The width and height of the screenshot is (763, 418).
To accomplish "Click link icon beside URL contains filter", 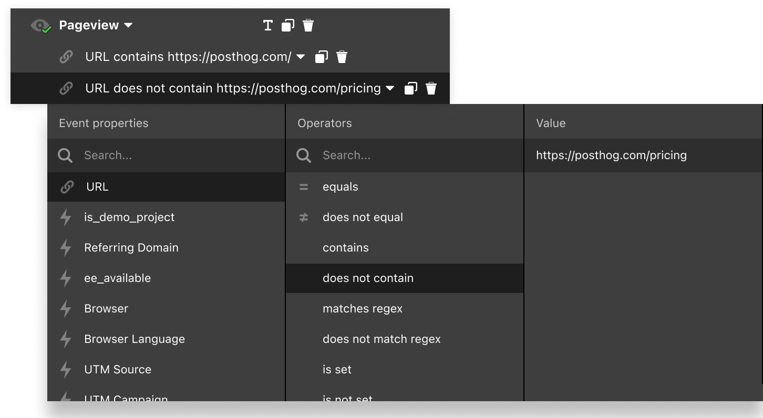I will [x=66, y=57].
